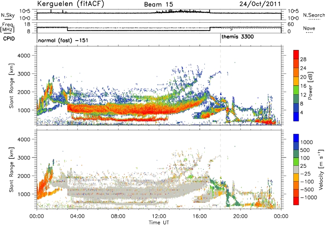Click the Power [dB] colorbar title

pos(310,86)
